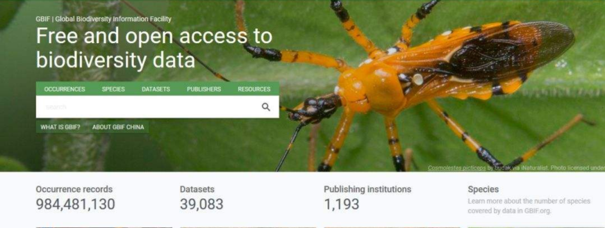Open the Species statistic heading
The height and width of the screenshot is (228, 605).
483,189
